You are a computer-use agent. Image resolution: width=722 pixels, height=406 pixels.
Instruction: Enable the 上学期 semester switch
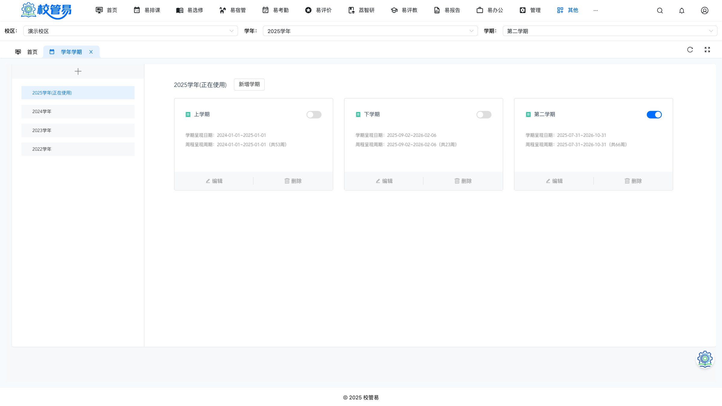[x=314, y=115]
